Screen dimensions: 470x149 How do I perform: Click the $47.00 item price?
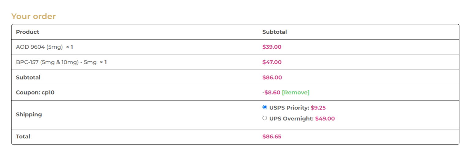(272, 62)
